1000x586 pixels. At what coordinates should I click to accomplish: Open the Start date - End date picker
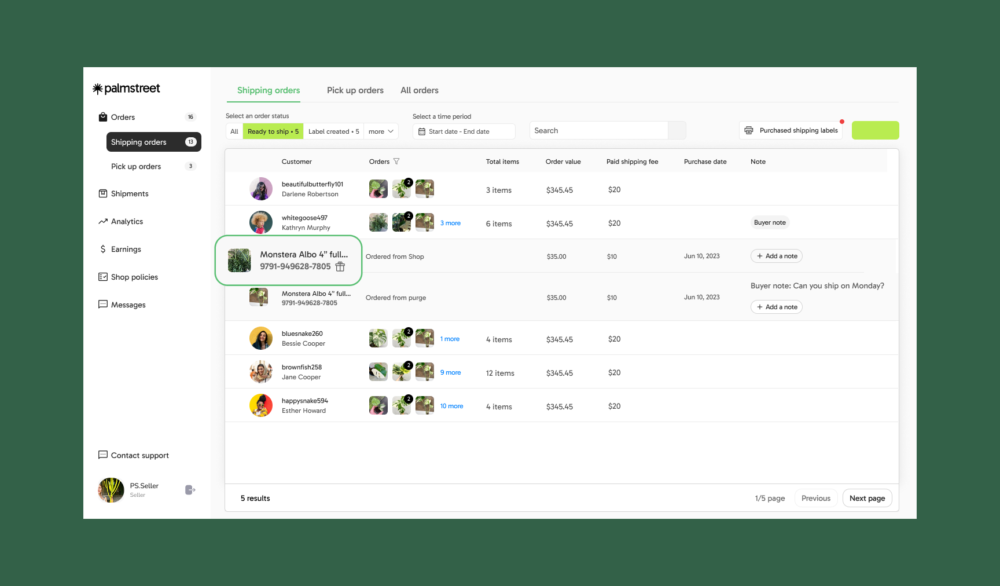[464, 131]
